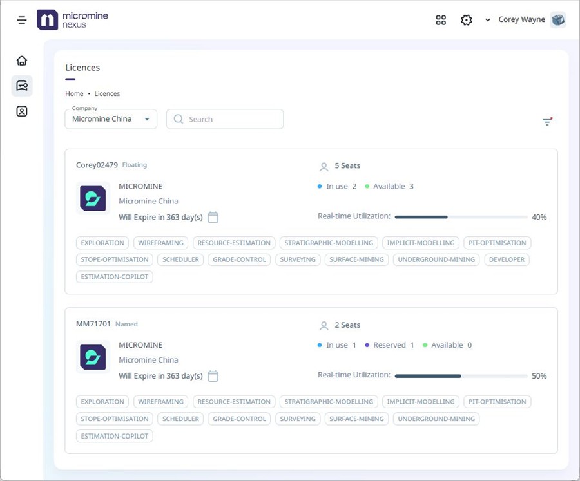Open the apps grid icon in the top bar
This screenshot has width=580, height=481.
tap(441, 20)
